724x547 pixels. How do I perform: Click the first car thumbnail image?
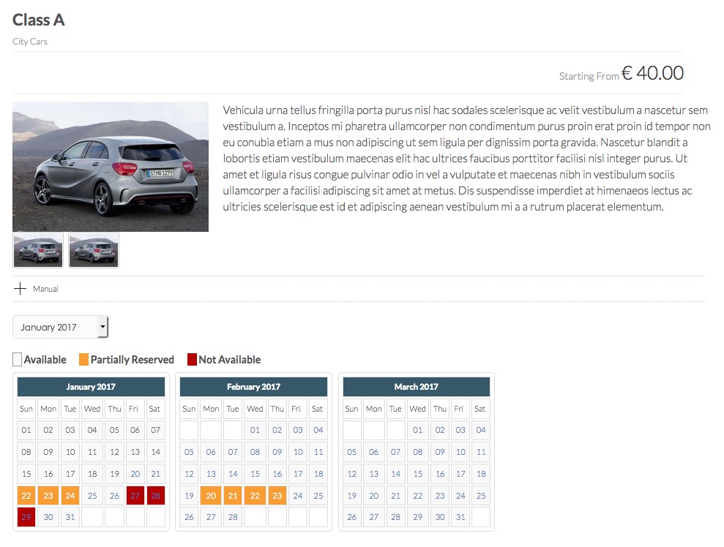[x=38, y=250]
